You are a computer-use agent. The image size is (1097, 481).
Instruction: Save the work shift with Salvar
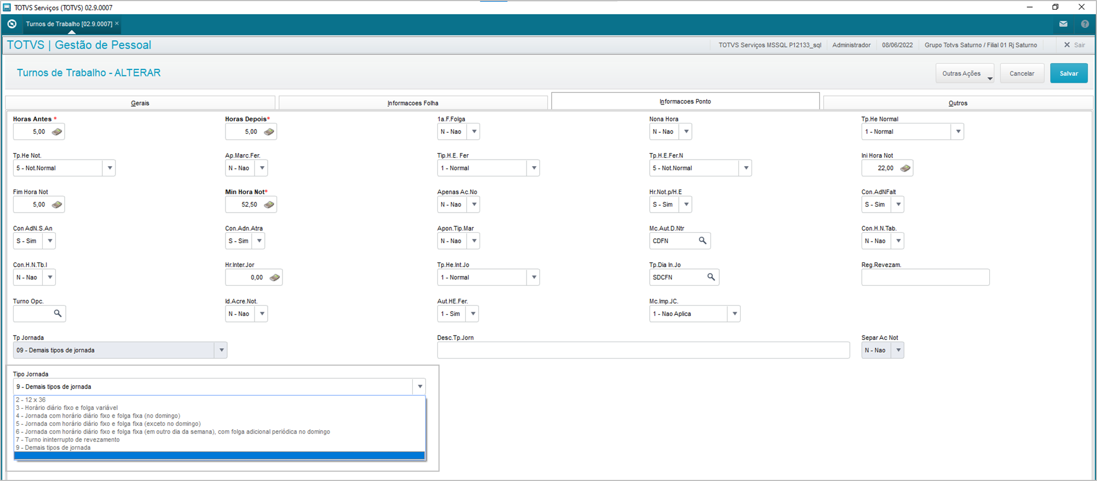point(1069,73)
